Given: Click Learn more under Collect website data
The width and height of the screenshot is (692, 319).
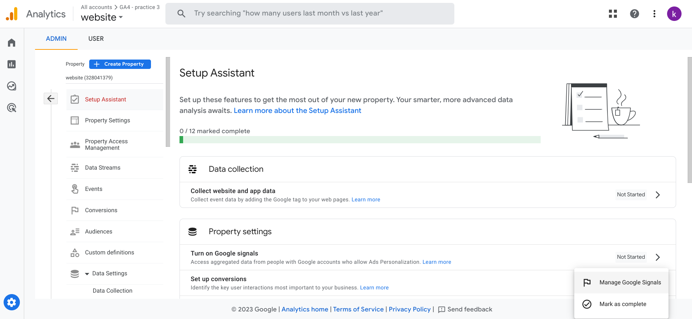Looking at the screenshot, I should [366, 200].
